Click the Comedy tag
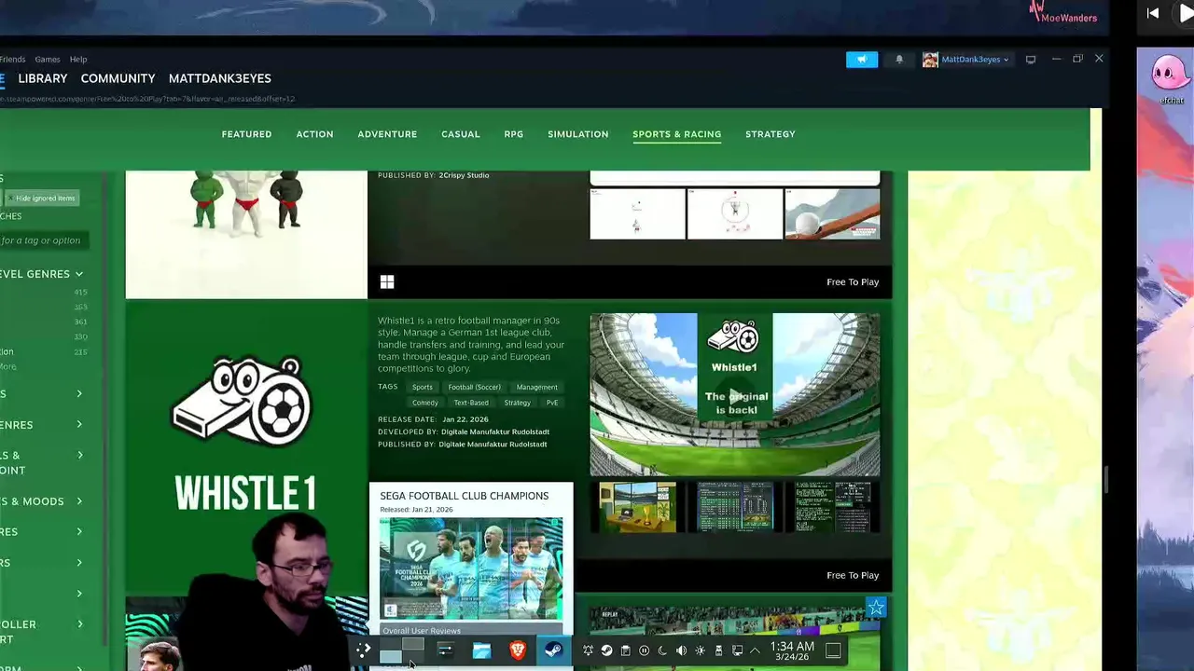 (x=425, y=403)
